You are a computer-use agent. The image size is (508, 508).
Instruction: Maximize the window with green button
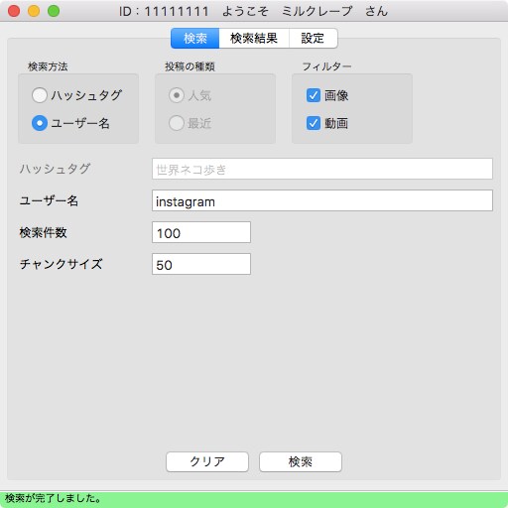[x=54, y=11]
